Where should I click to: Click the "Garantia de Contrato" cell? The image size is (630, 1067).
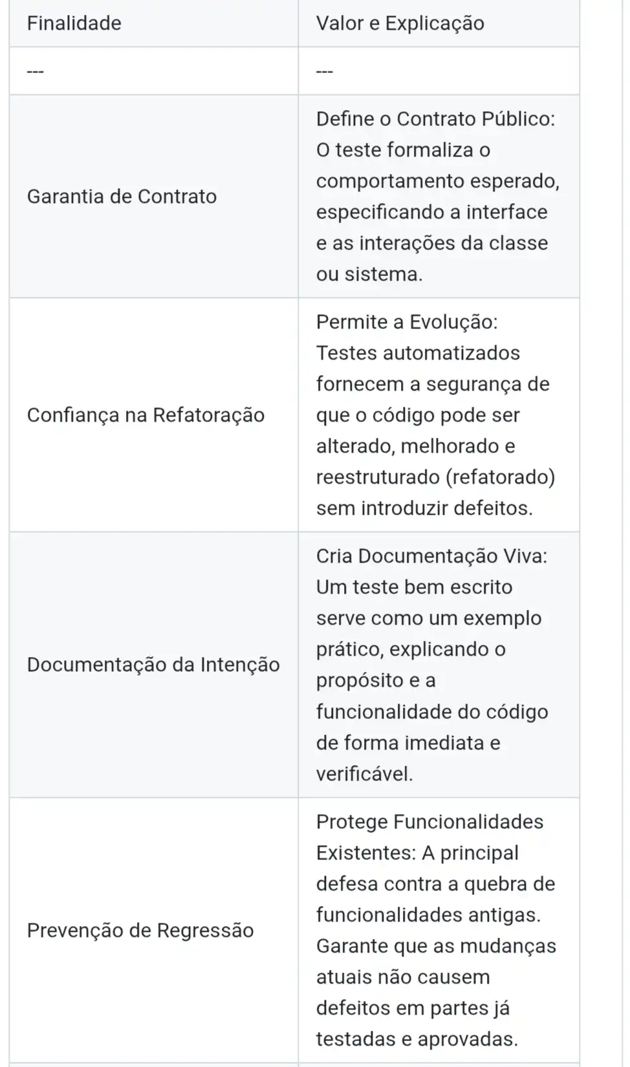[x=122, y=197]
